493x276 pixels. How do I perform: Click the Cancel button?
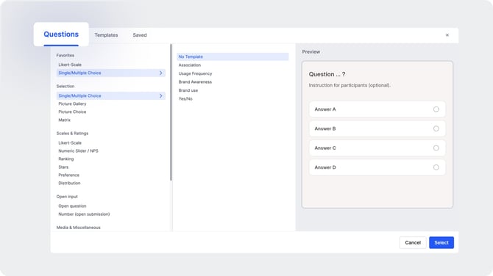pos(413,242)
